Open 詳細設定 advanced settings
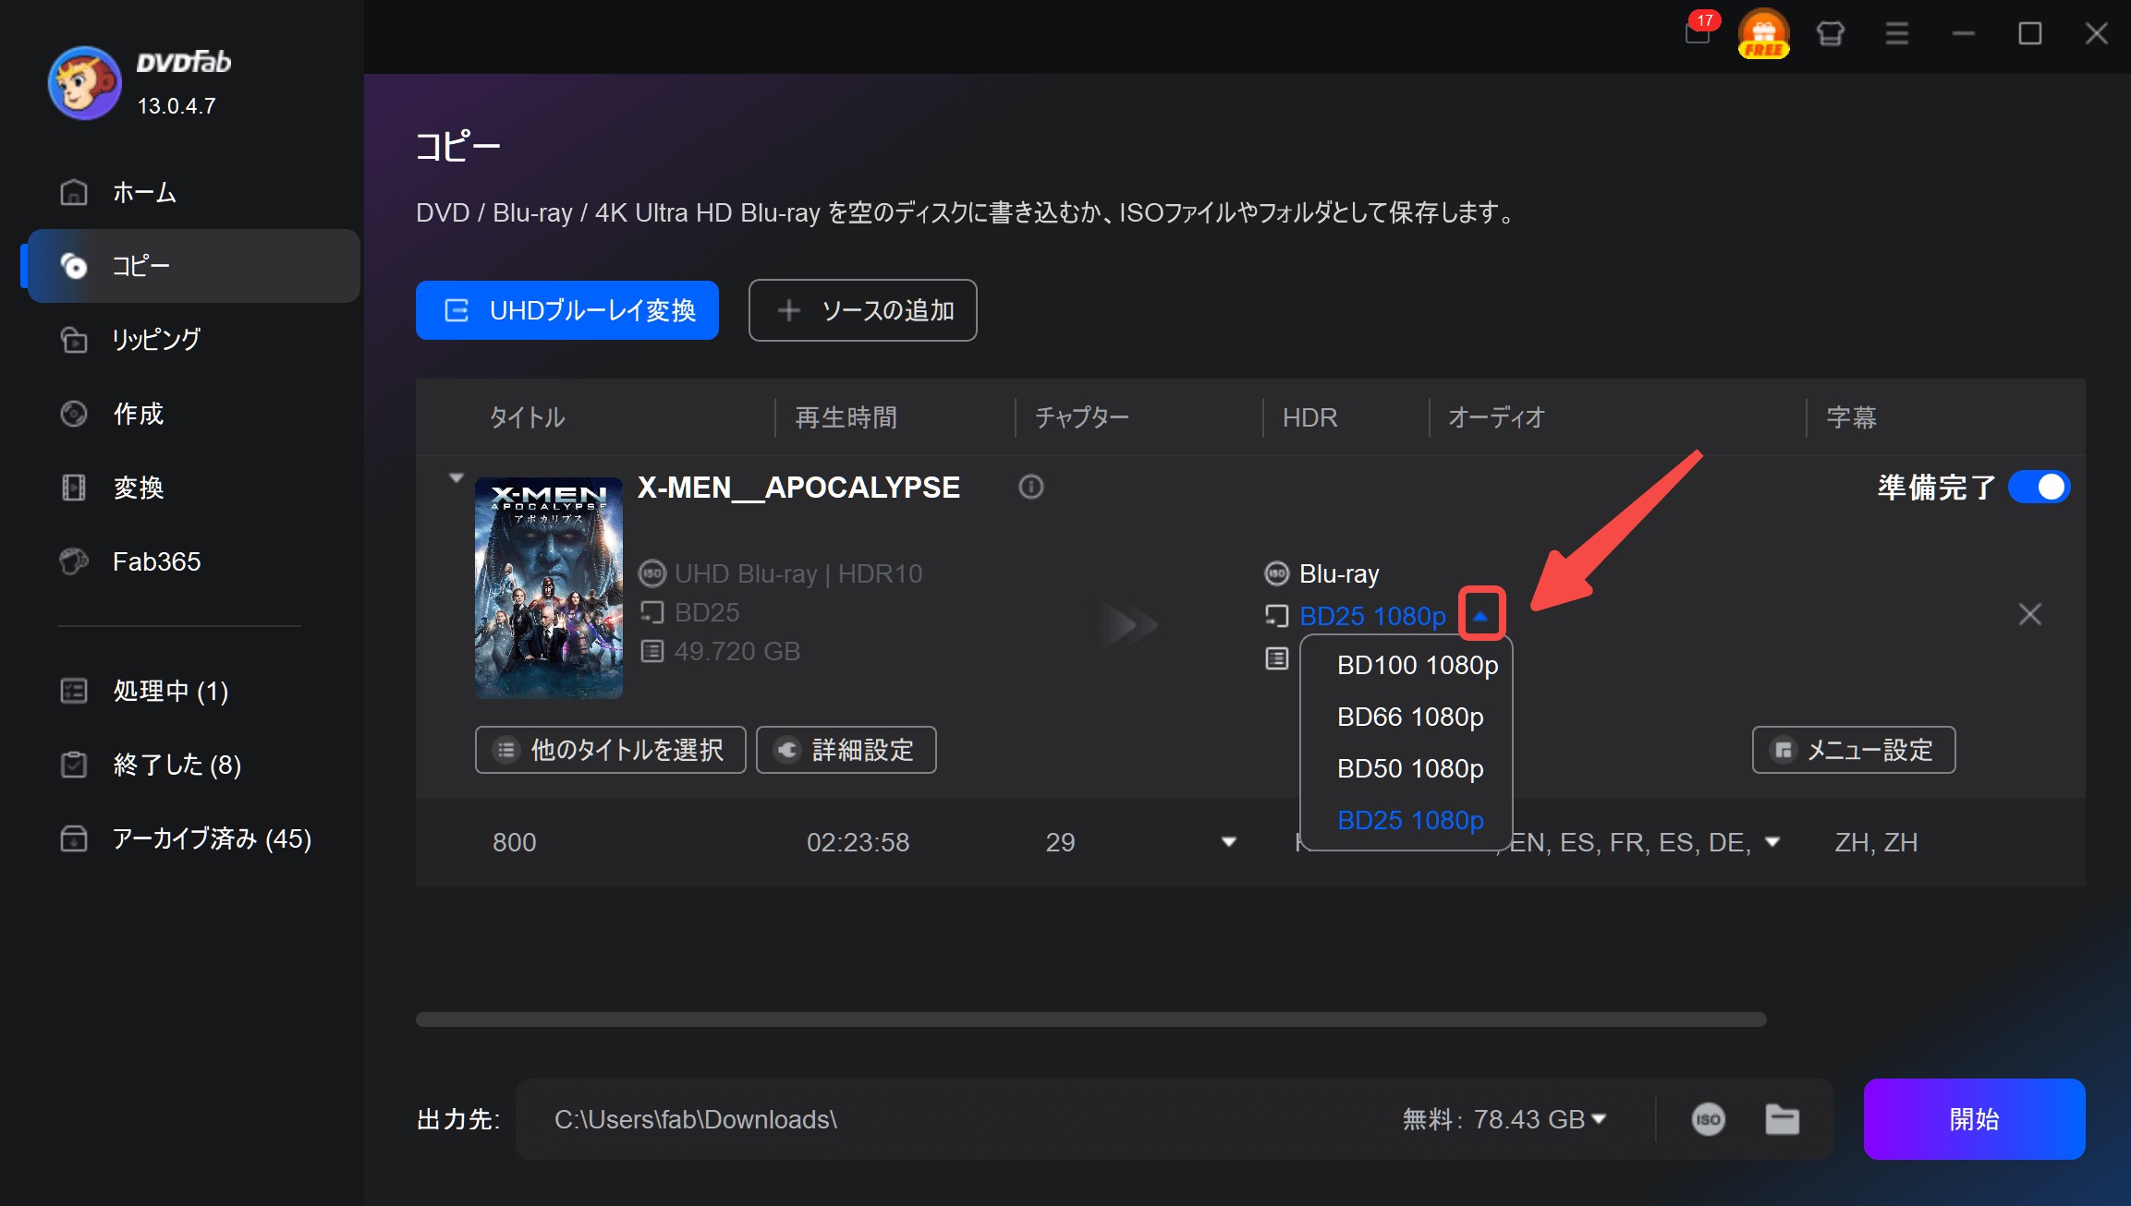The height and width of the screenshot is (1206, 2131). (846, 750)
